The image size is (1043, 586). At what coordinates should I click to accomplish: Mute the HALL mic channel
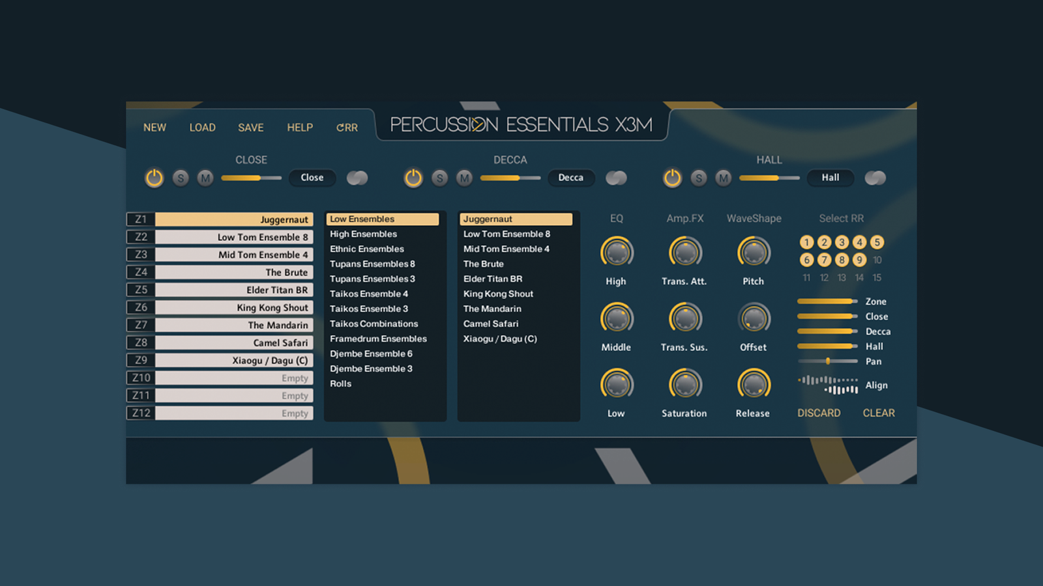click(x=723, y=178)
